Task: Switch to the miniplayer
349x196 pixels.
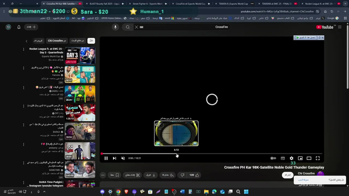Action: click(x=300, y=158)
